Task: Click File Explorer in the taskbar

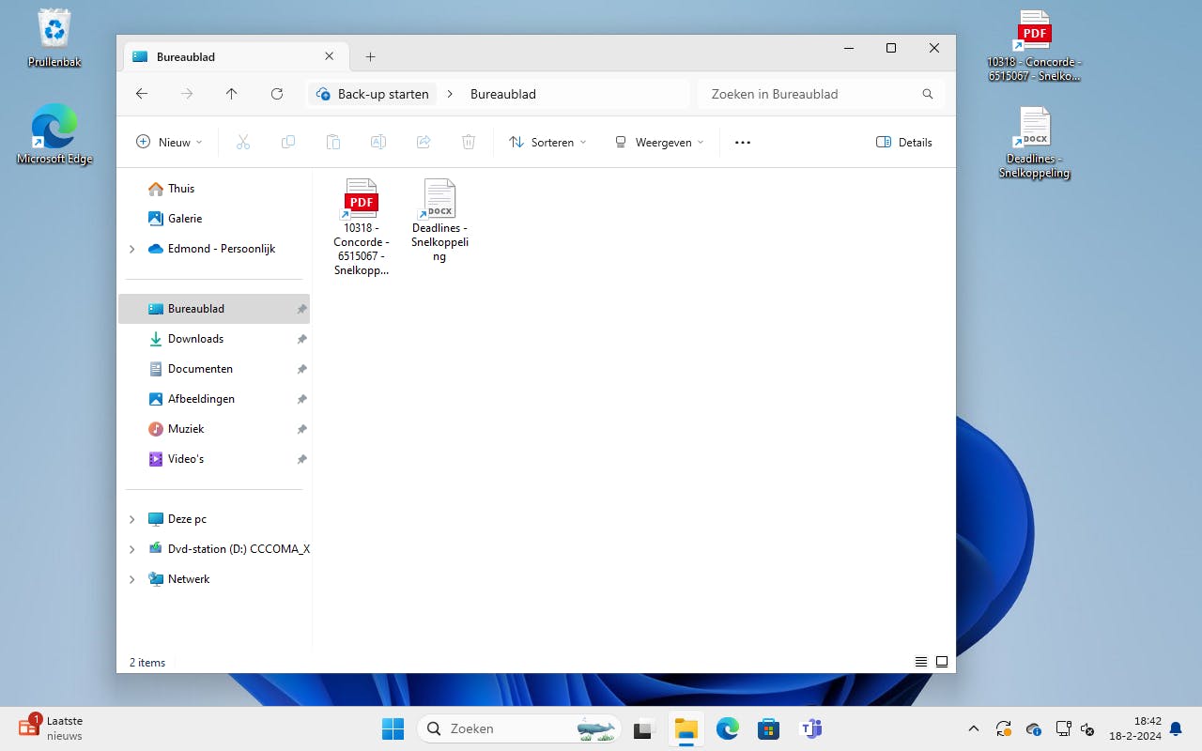Action: click(686, 728)
